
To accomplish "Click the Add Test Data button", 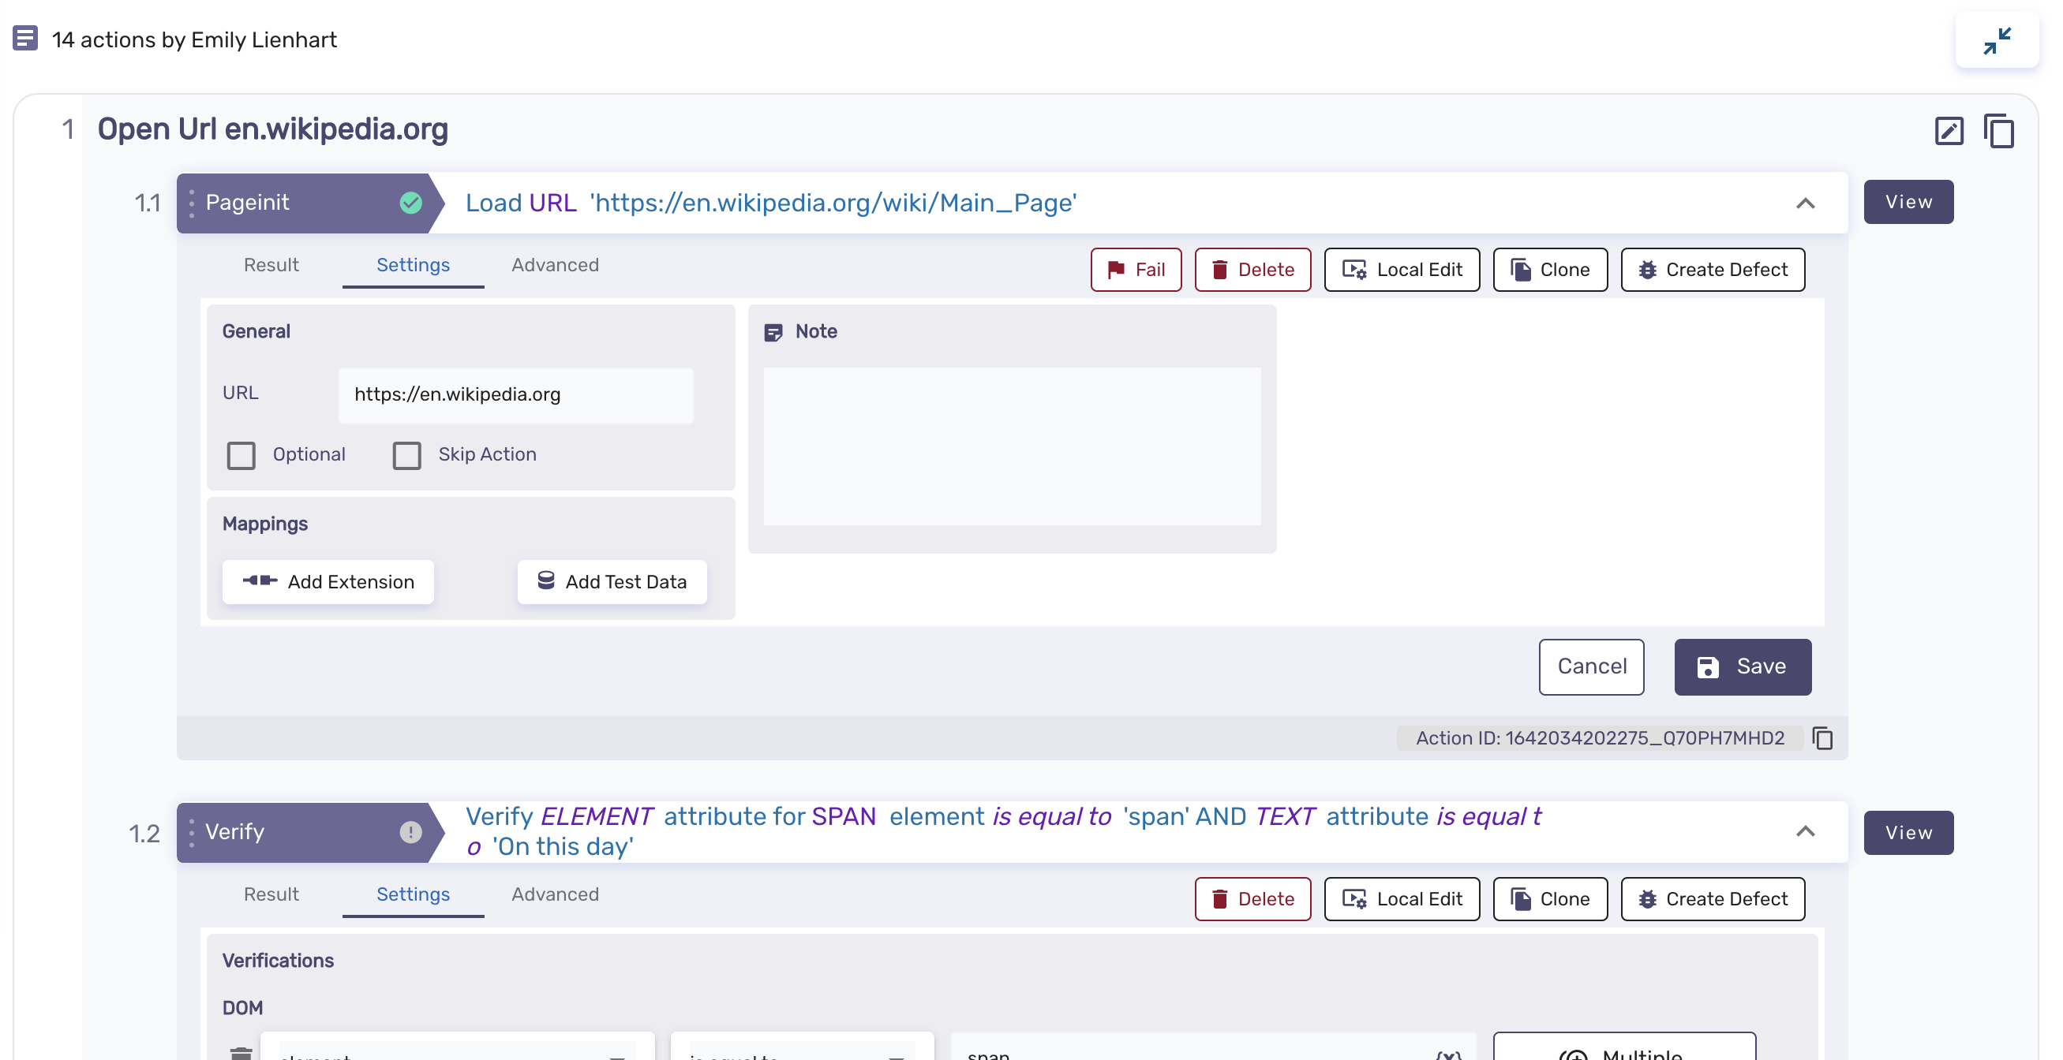I will [x=612, y=582].
